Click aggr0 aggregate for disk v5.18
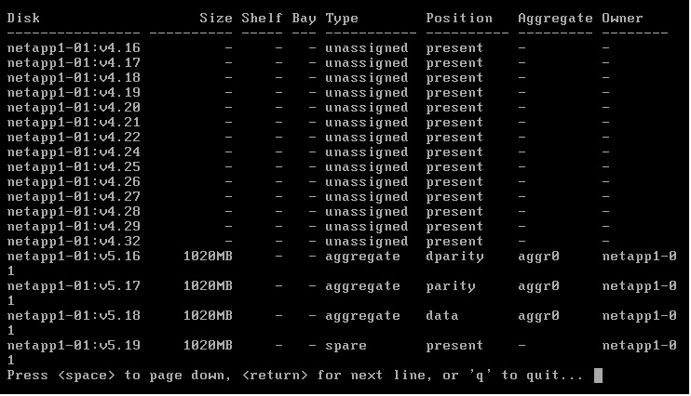 point(538,317)
